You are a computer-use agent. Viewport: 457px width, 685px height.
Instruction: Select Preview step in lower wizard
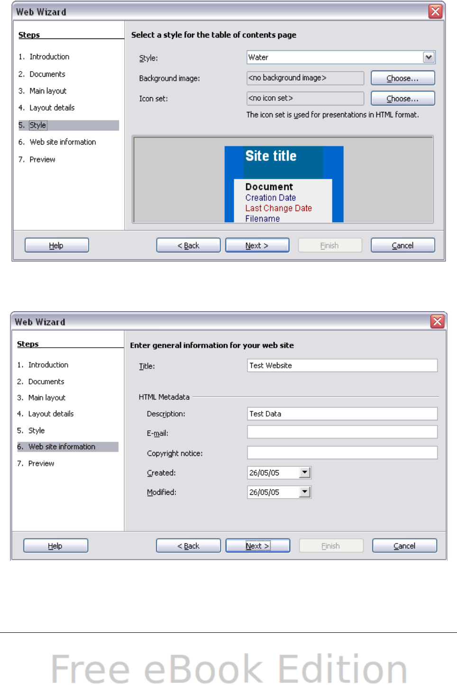41,463
